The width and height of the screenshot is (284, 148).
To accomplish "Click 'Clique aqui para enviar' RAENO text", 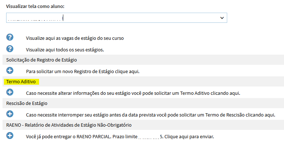I will coord(189,136).
